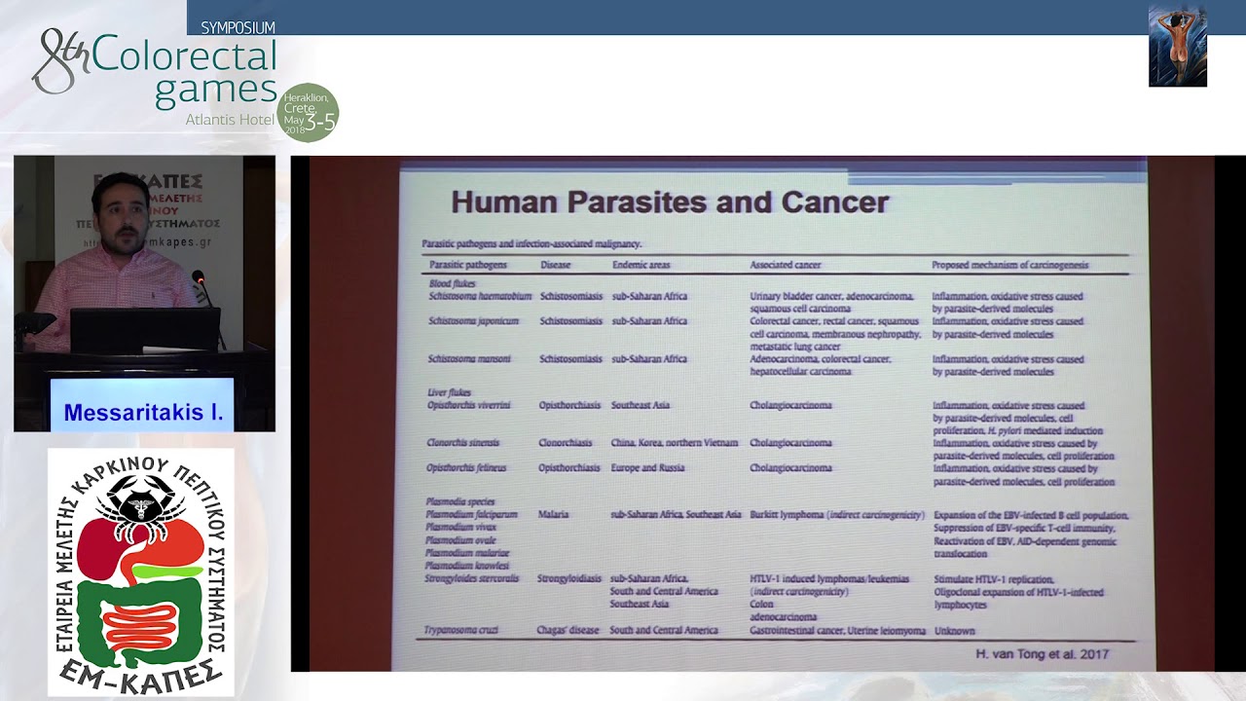Click the 'Blood flukes' group label
Viewport: 1246px width, 701px height.
tap(452, 283)
